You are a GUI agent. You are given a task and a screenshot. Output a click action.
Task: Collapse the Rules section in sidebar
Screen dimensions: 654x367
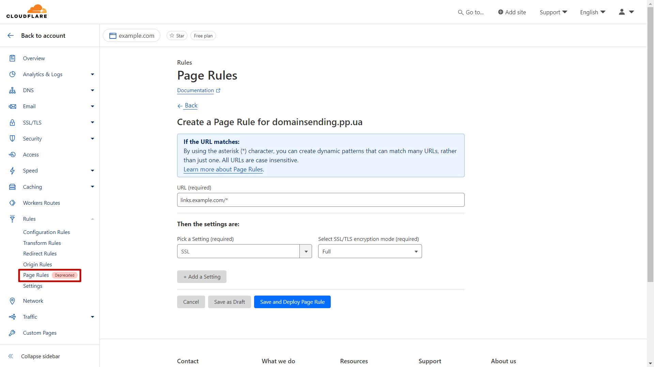pos(92,219)
